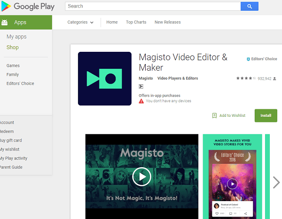Open Parent Guide link
Screen dimensions: 282x219
11,167
